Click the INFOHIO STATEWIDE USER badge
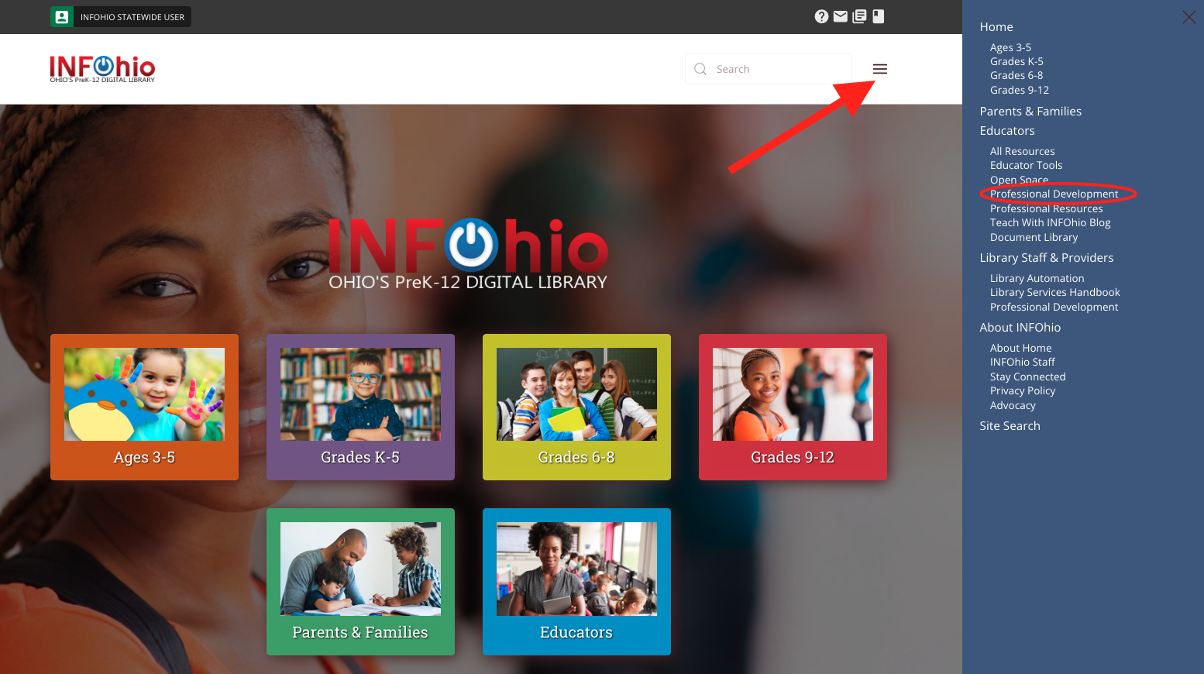The height and width of the screenshot is (674, 1204). (121, 17)
